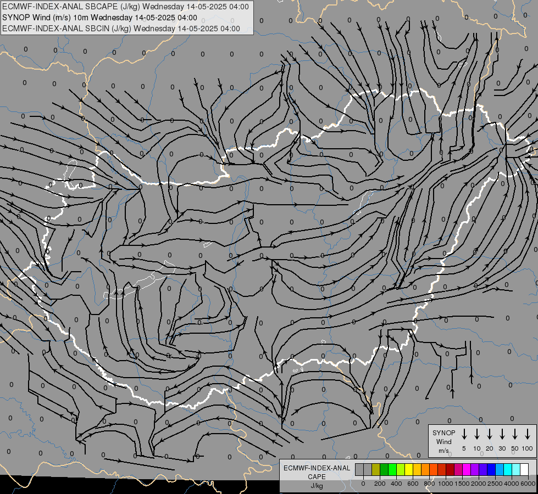
Task: Click the SBCIN title line
Action: [x=121, y=29]
